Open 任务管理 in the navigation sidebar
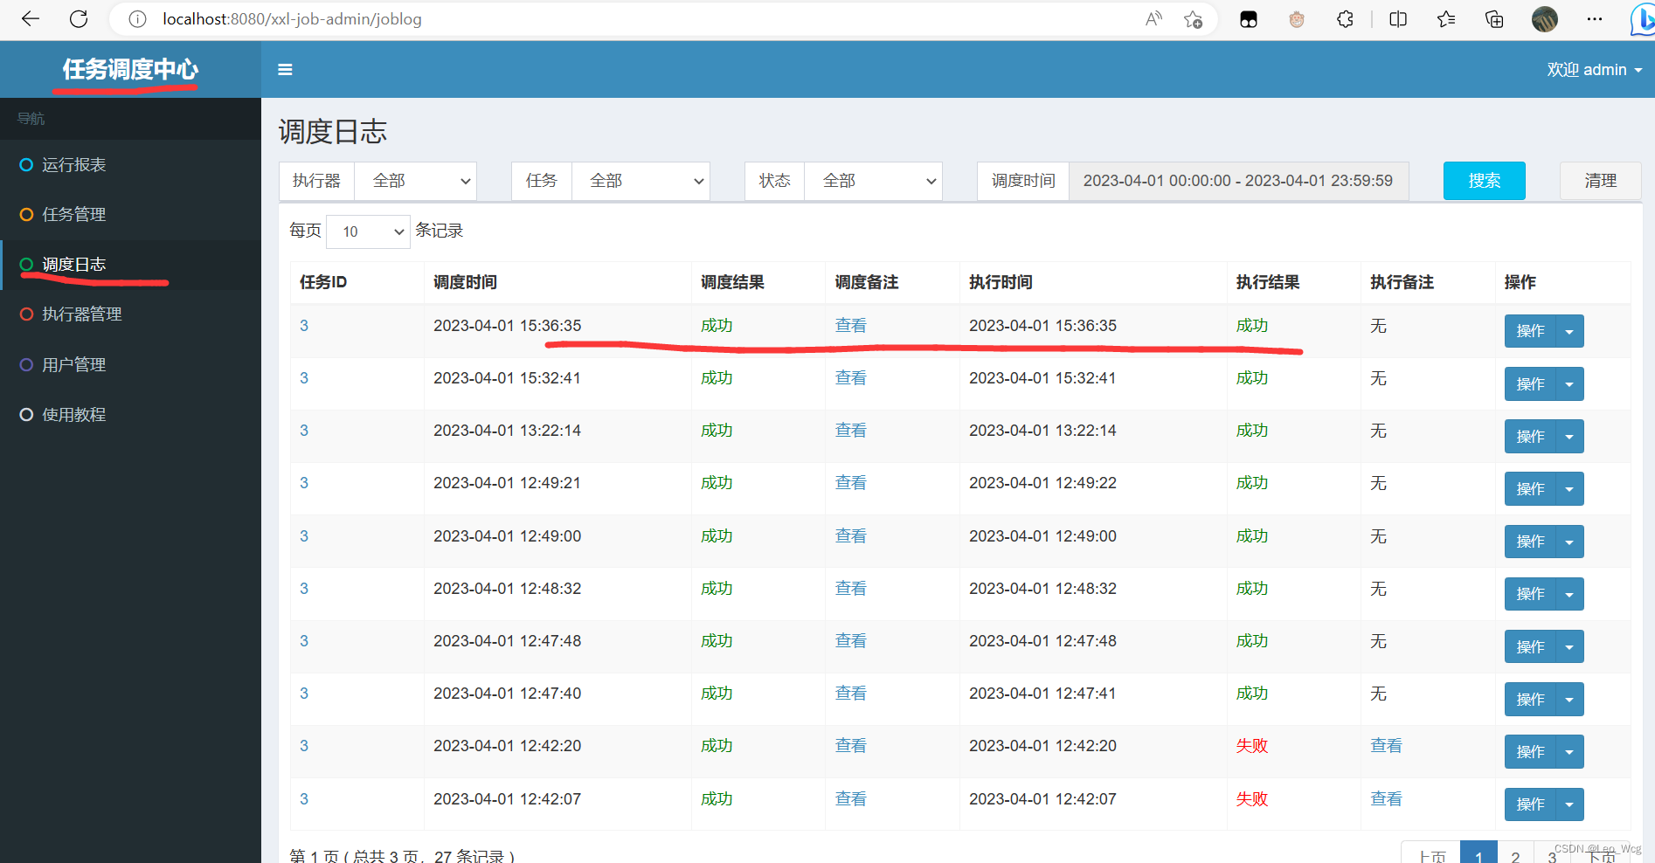Image resolution: width=1655 pixels, height=863 pixels. click(x=74, y=214)
